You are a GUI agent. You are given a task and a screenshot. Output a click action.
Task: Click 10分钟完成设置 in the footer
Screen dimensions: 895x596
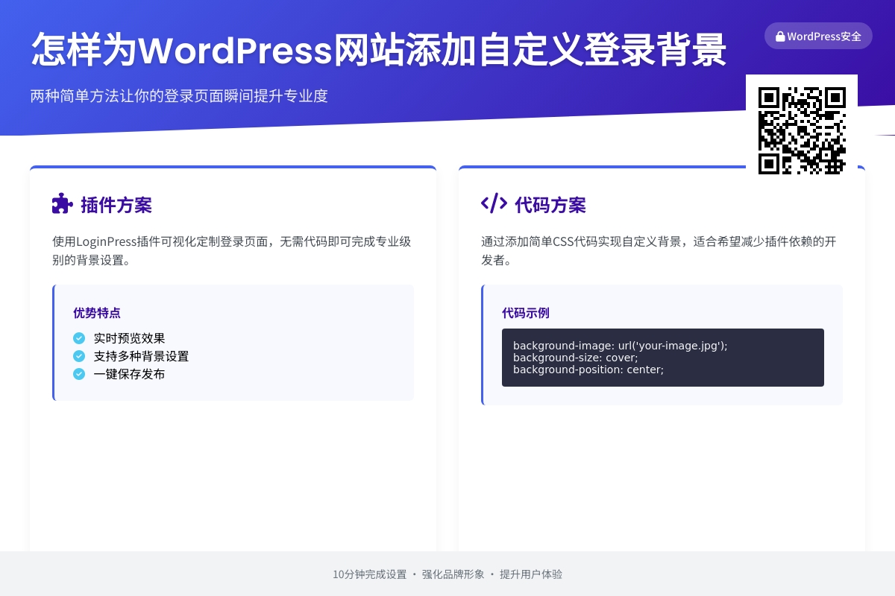click(370, 574)
